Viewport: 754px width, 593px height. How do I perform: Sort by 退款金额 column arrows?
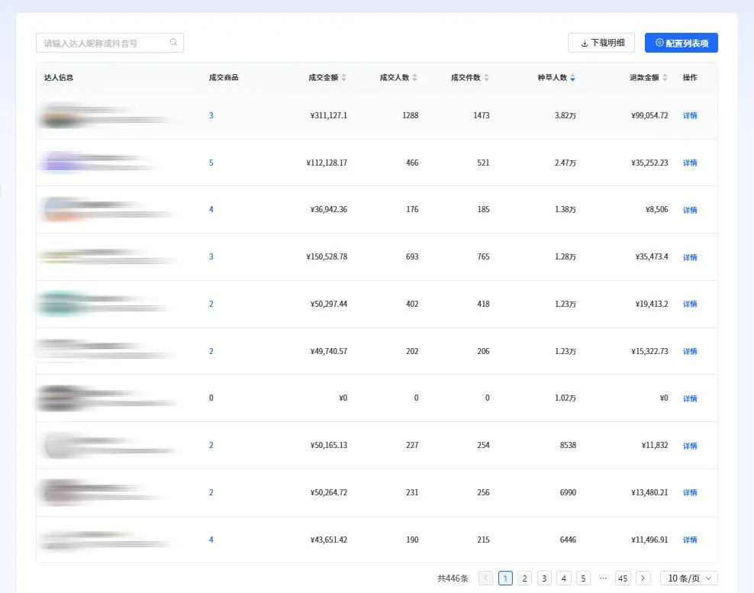pos(665,77)
